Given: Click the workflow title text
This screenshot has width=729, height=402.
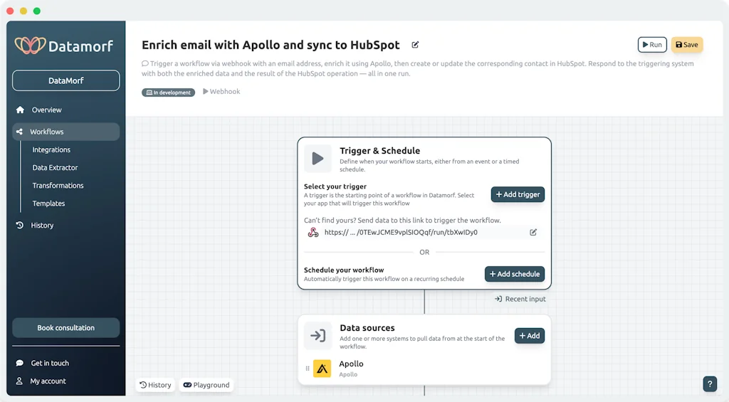Looking at the screenshot, I should pos(271,45).
